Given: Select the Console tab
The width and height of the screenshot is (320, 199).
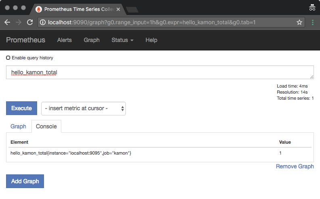Looking at the screenshot, I should click(x=46, y=126).
